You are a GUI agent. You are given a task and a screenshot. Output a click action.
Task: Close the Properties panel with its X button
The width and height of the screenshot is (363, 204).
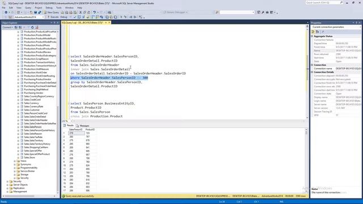pos(360,23)
